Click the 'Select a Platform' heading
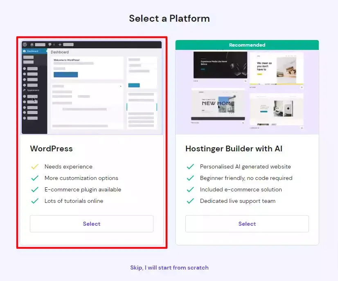338x281 pixels. coord(169,18)
